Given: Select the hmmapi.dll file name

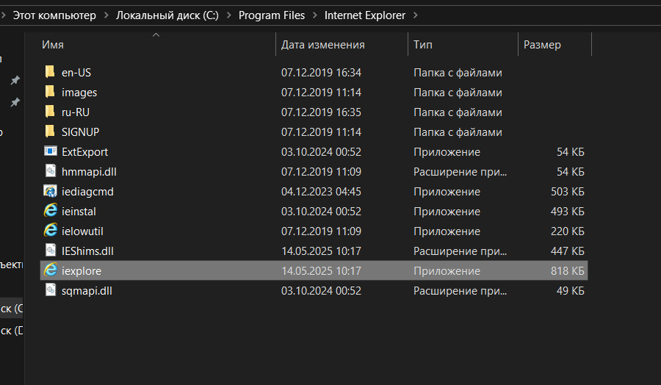Looking at the screenshot, I should pyautogui.click(x=89, y=172).
